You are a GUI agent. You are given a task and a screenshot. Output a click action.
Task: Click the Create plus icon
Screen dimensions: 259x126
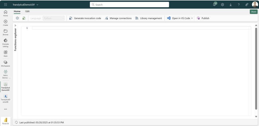(x=6, y=23)
